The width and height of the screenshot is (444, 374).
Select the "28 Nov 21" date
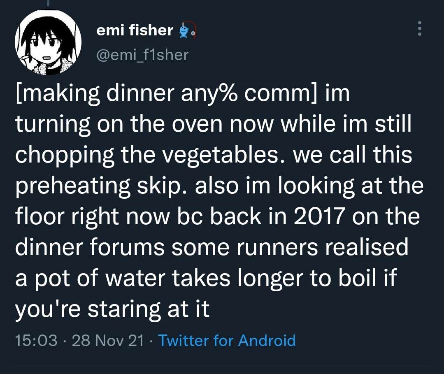click(108, 341)
